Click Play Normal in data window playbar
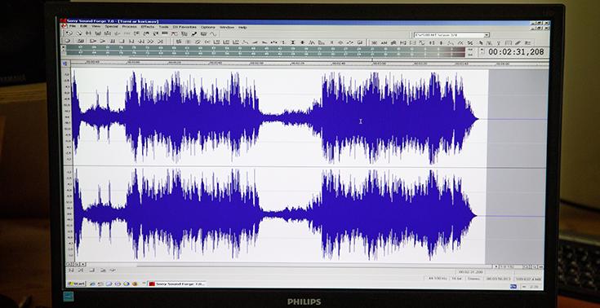600x308 pixels. tap(103, 271)
